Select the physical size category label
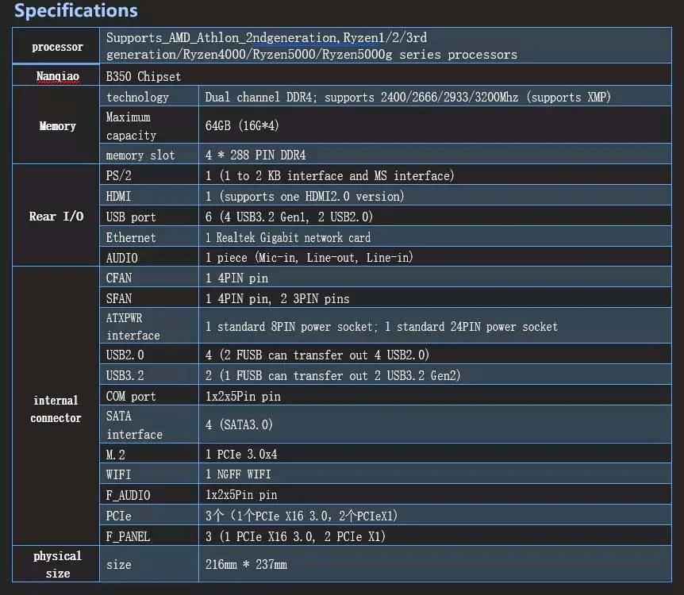 [x=57, y=565]
